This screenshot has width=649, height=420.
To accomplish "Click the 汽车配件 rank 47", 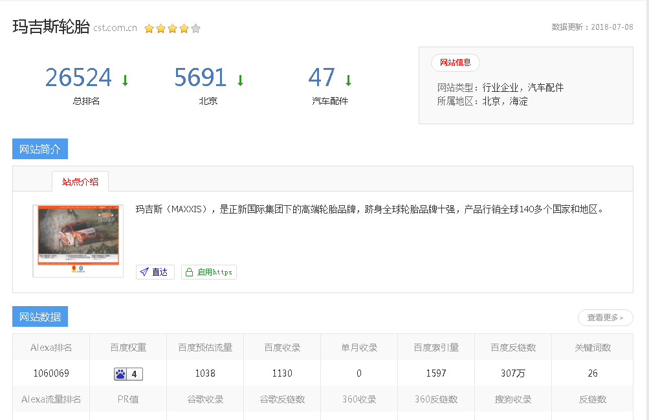I will click(x=322, y=78).
